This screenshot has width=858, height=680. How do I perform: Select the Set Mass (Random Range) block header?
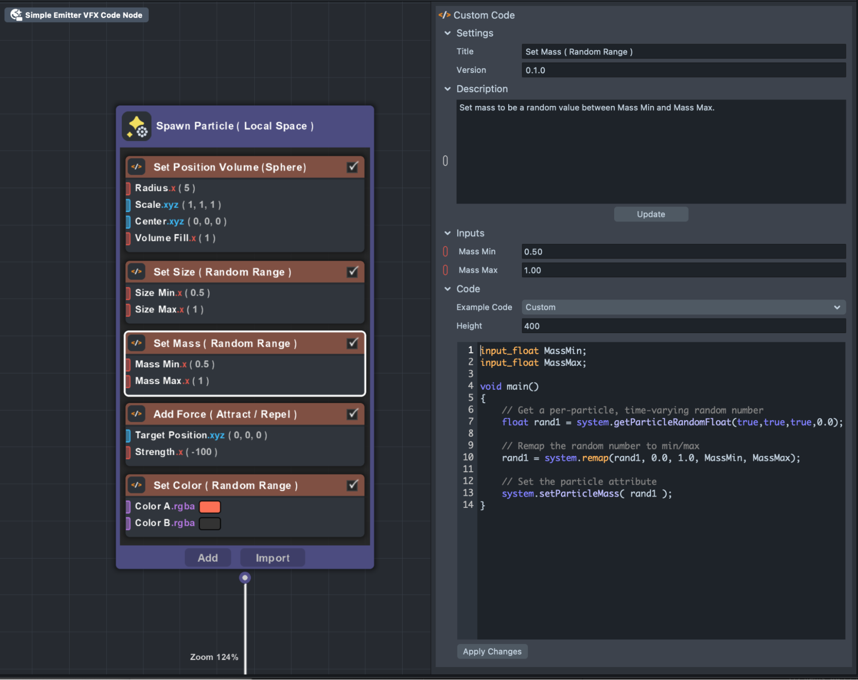[x=225, y=343]
